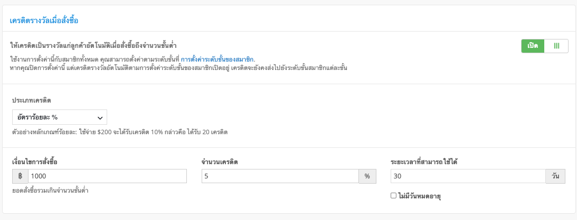Click the จำนวนเครดิต label

220,162
